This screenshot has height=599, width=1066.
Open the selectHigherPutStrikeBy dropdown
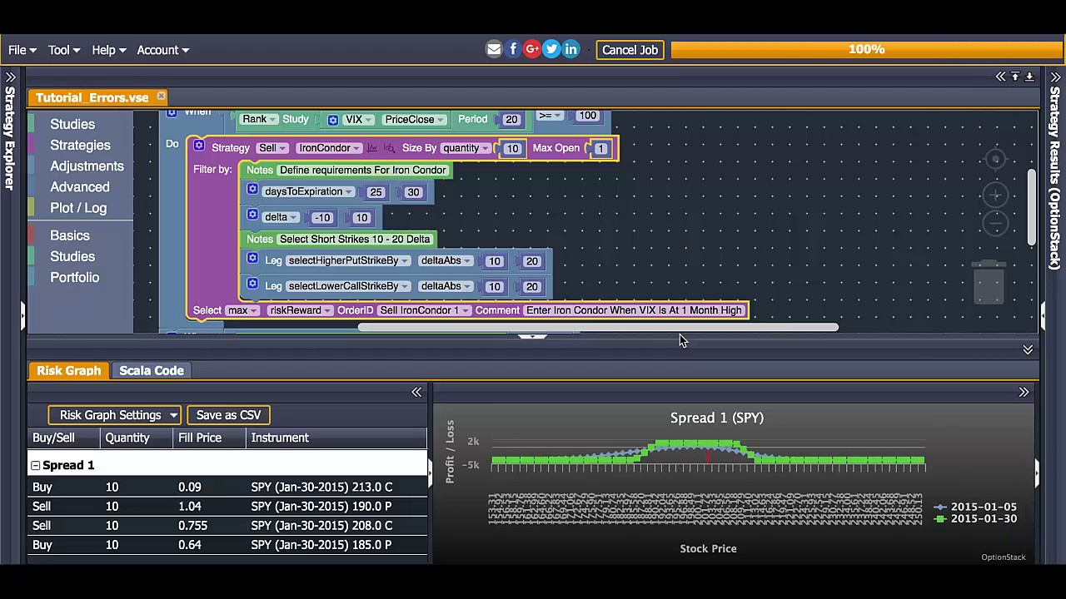click(x=347, y=261)
